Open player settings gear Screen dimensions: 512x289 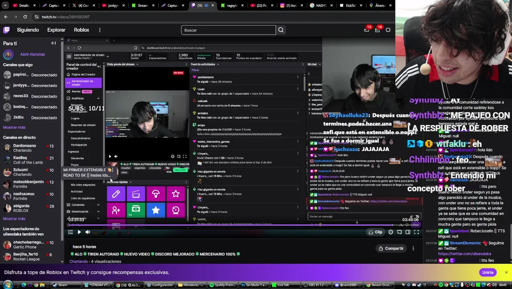coord(391,232)
